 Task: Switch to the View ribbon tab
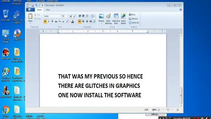(x=47, y=10)
